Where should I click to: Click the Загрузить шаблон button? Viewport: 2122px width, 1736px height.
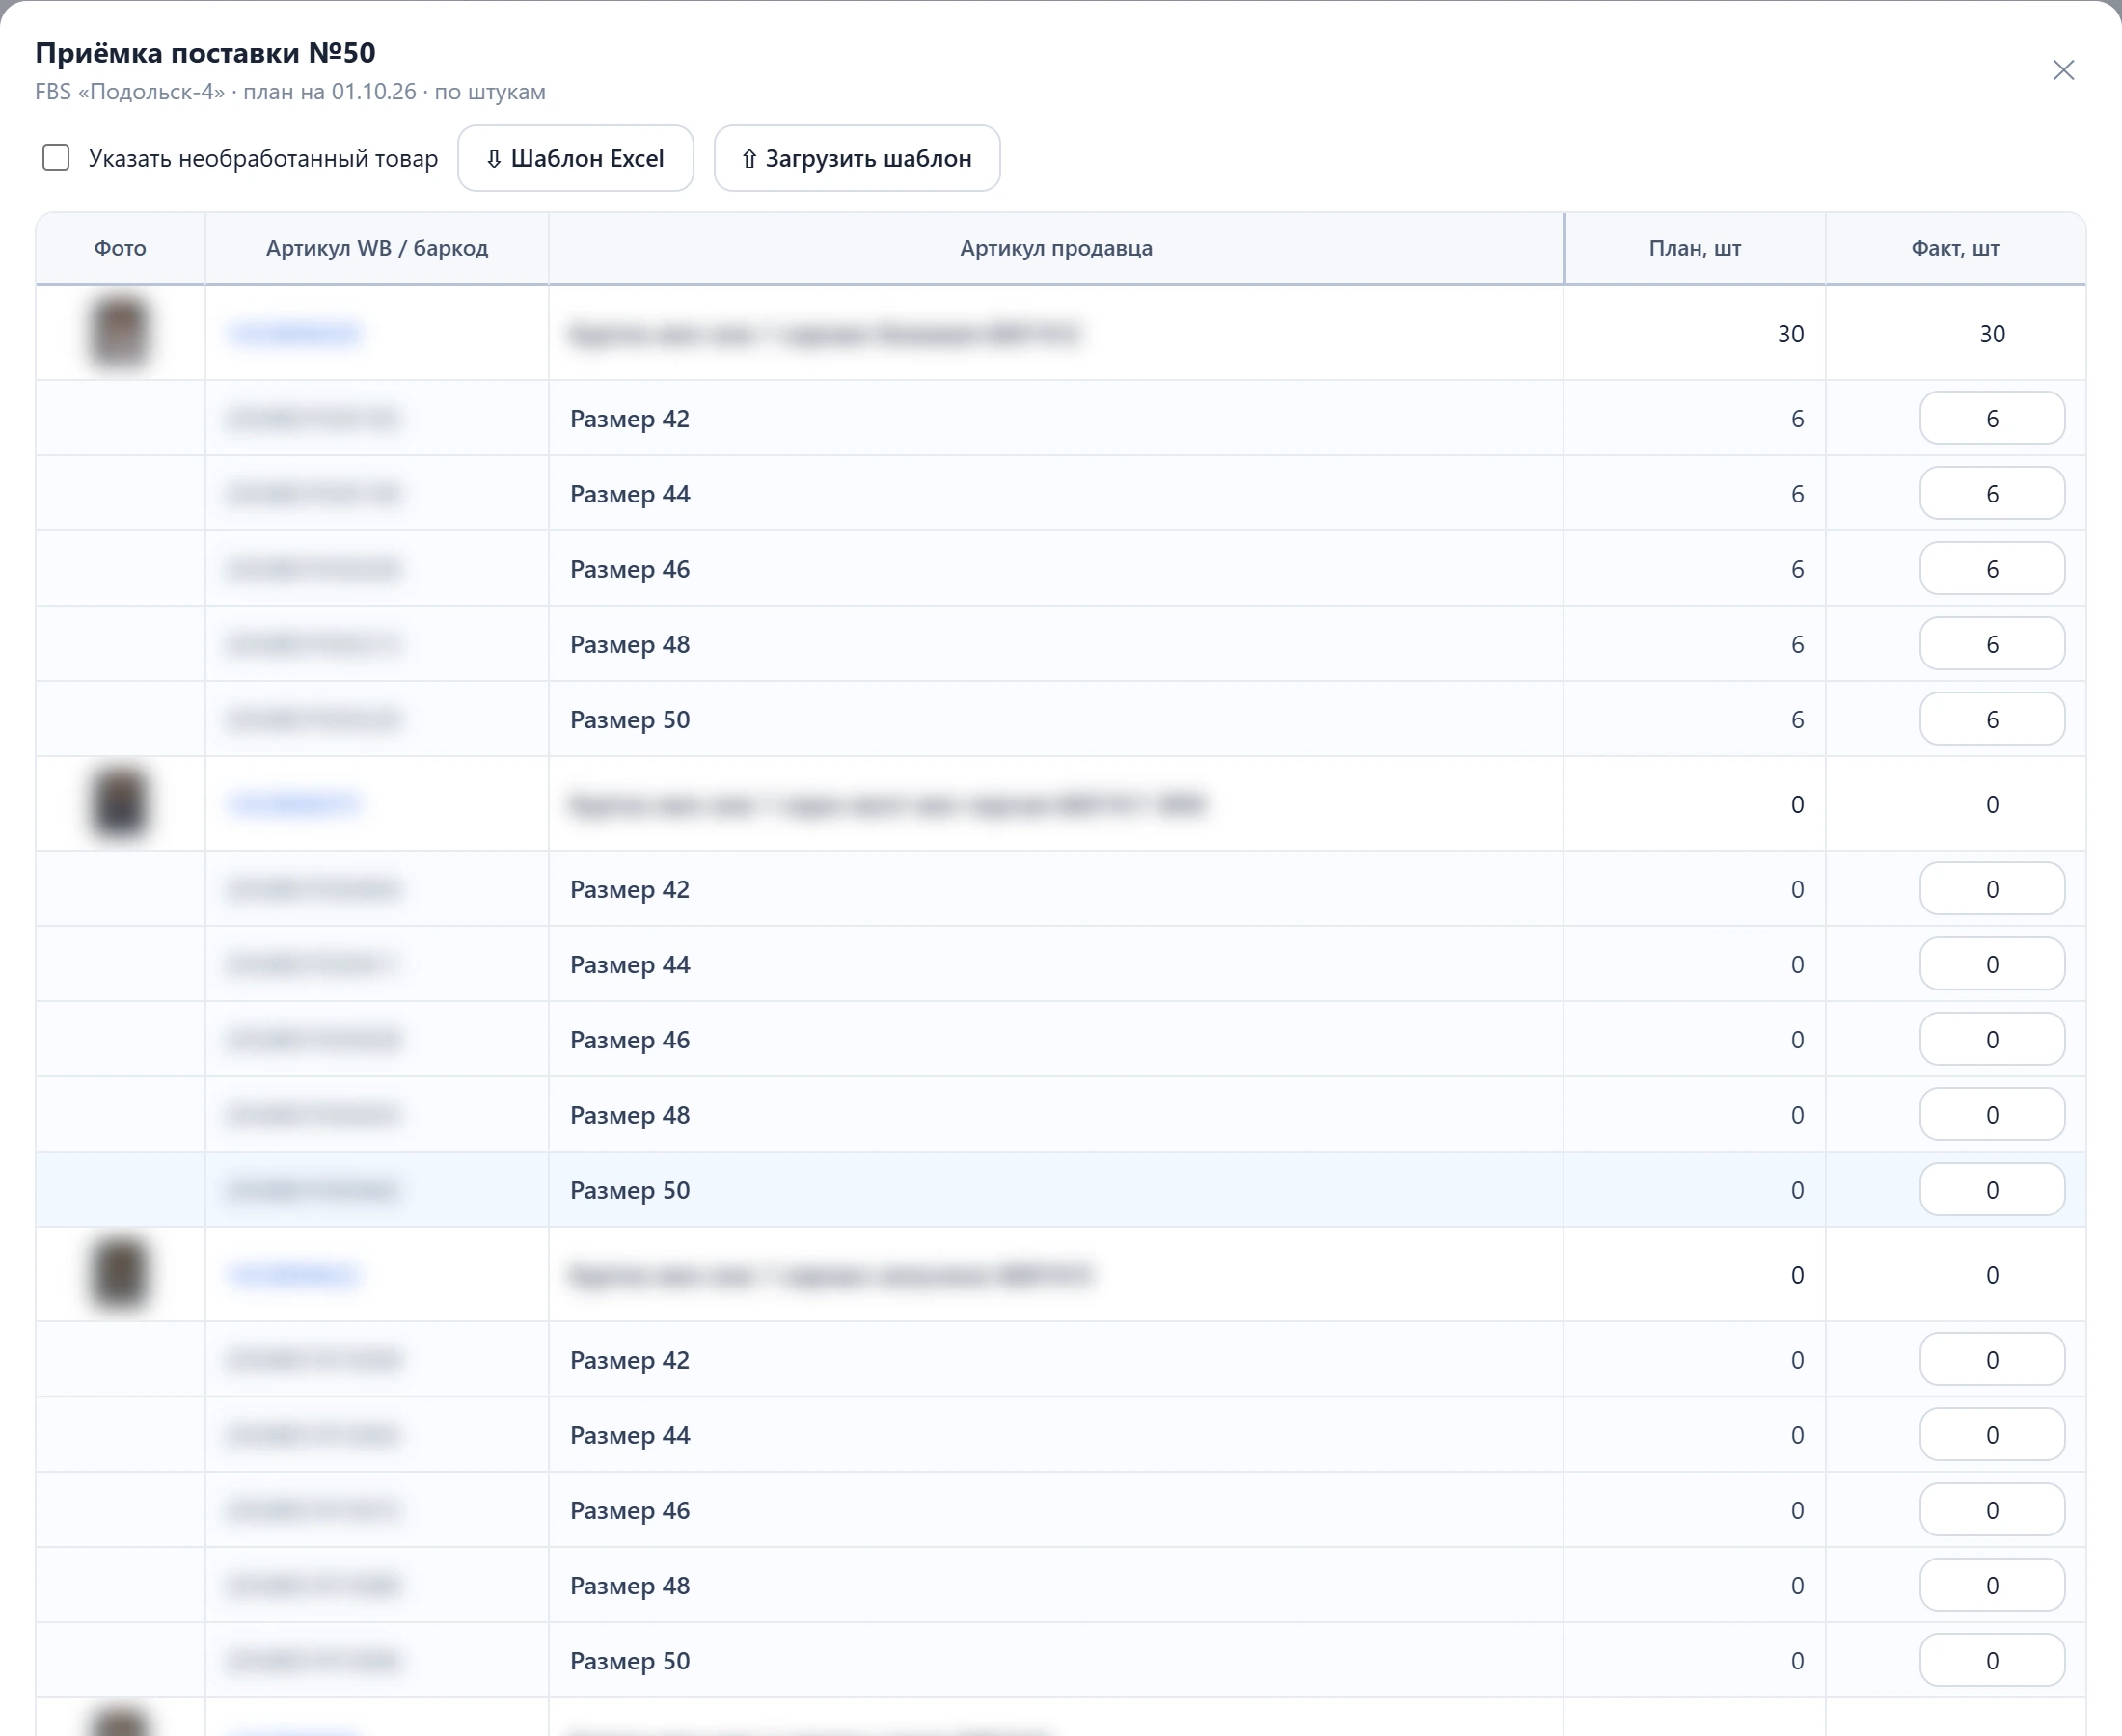coord(857,158)
